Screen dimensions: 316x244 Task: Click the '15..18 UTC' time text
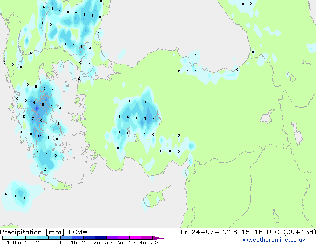point(261,232)
